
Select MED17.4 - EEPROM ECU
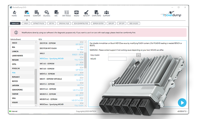click(62, 74)
